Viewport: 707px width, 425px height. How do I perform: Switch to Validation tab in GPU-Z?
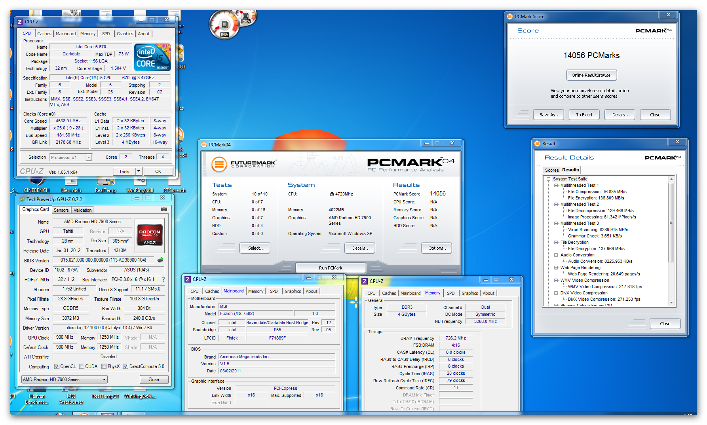[x=82, y=210]
